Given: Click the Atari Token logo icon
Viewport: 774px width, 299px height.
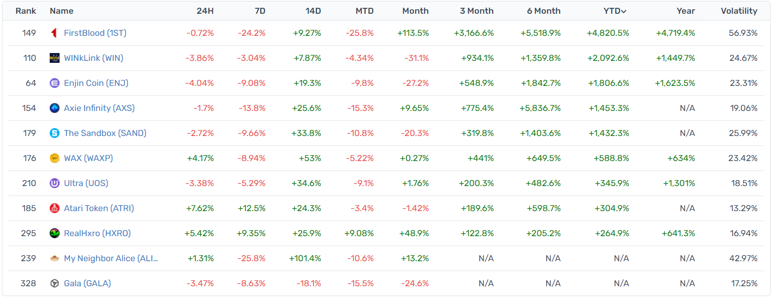Looking at the screenshot, I should (55, 208).
